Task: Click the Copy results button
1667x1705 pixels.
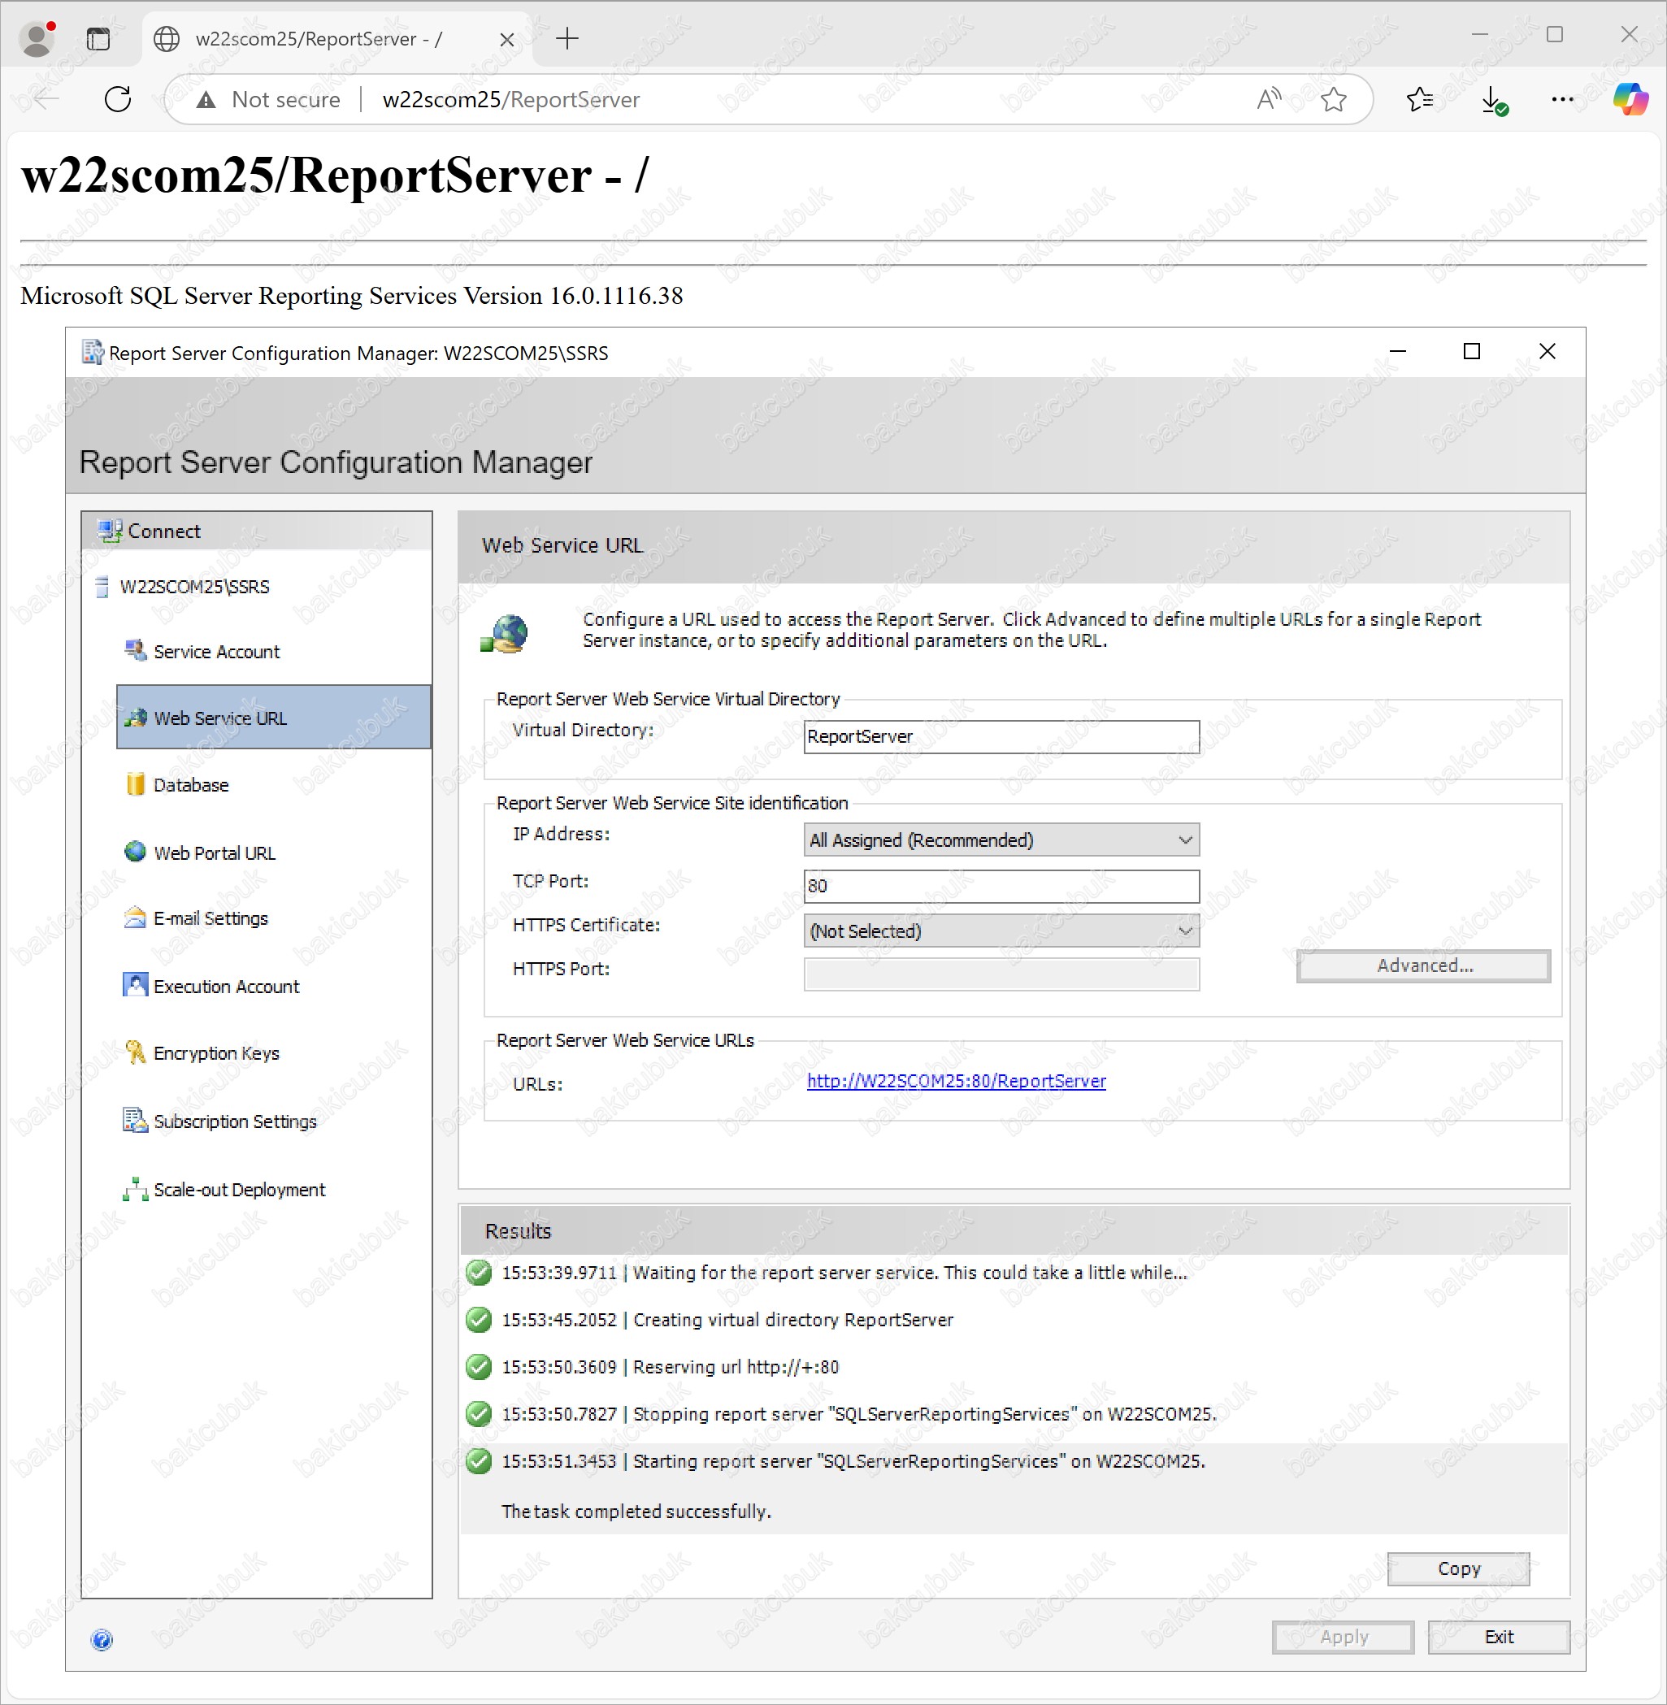Action: click(x=1459, y=1568)
